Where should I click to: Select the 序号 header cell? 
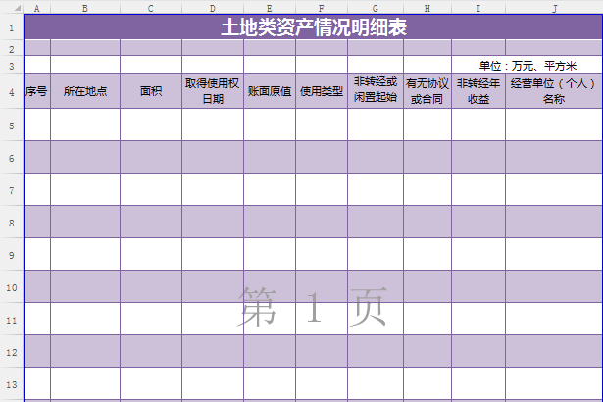[x=36, y=91]
